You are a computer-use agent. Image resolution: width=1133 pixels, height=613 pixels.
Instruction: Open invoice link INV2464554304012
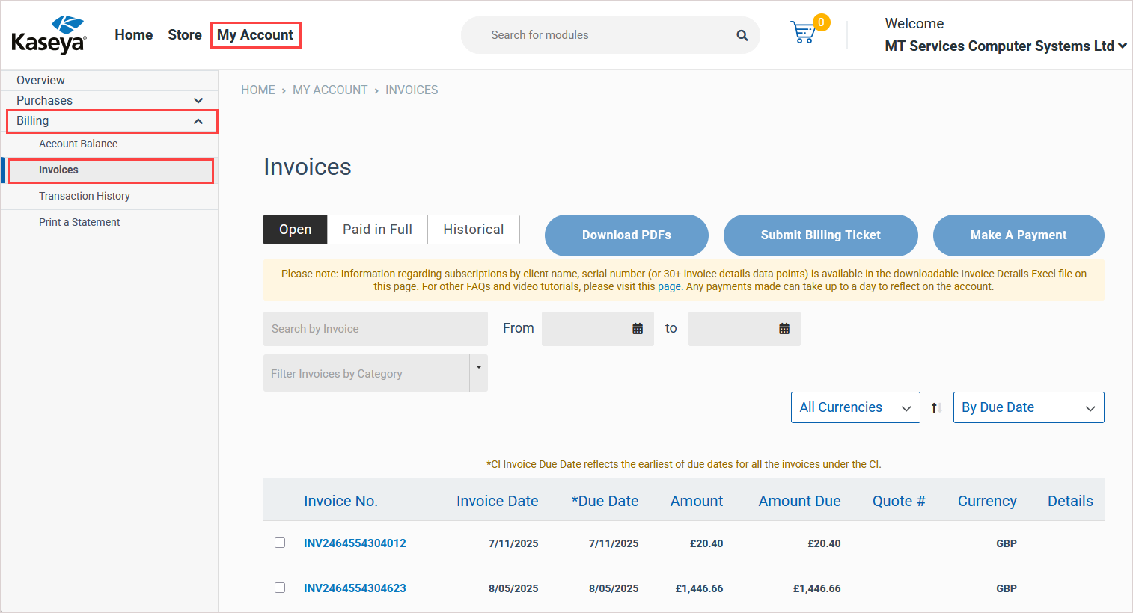coord(355,543)
